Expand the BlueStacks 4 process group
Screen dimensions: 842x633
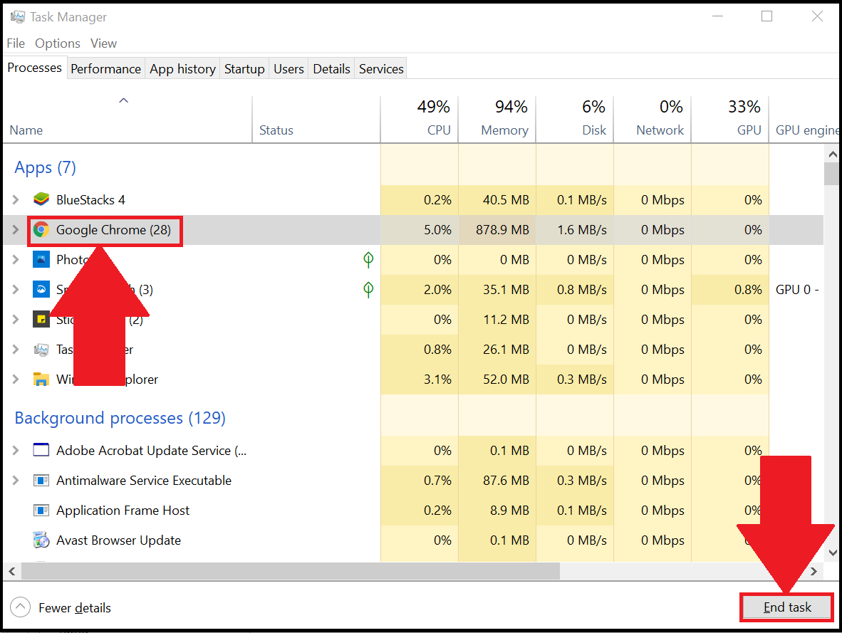16,200
